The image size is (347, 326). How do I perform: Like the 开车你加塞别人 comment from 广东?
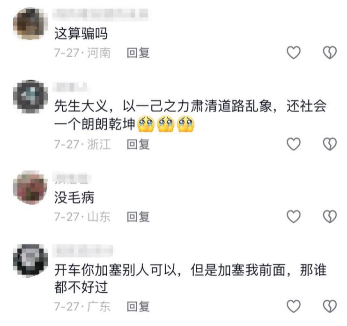point(294,306)
